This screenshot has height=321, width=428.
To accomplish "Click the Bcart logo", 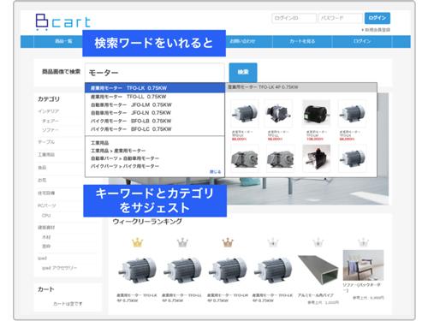I will (62, 21).
